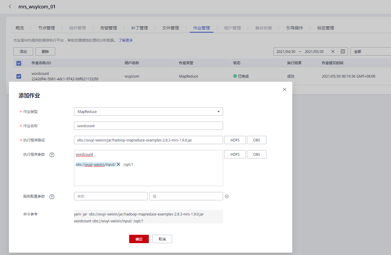391x255 pixels.
Task: Click the job ID 2242df4c-5661-4dc1-9742-b6f6211332fd
Action: click(x=65, y=79)
